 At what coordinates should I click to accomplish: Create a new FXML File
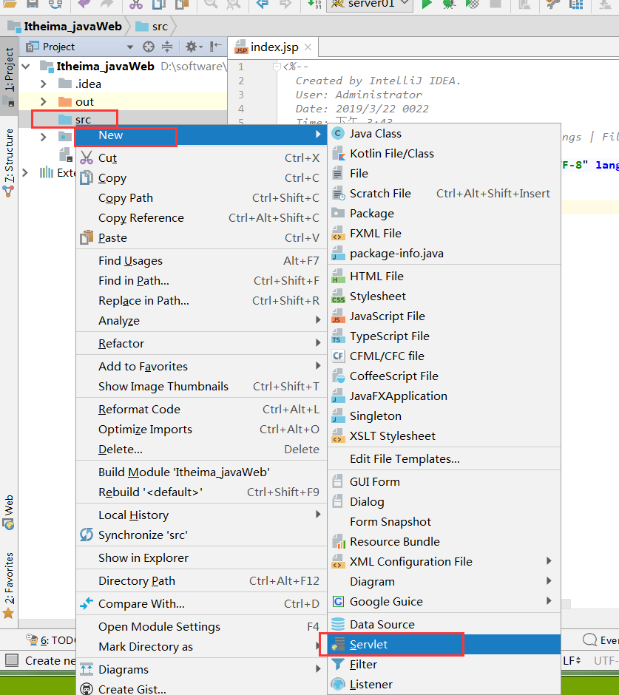pyautogui.click(x=444, y=233)
